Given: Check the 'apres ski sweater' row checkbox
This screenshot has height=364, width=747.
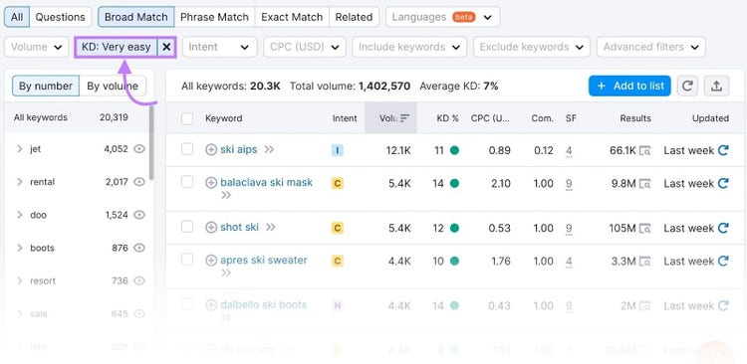Looking at the screenshot, I should point(187,260).
